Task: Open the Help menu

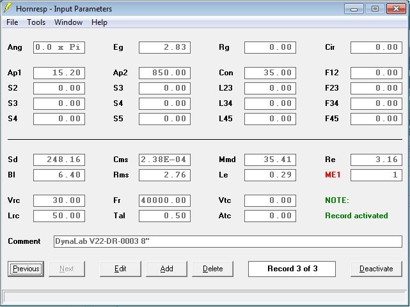Action: pos(99,22)
